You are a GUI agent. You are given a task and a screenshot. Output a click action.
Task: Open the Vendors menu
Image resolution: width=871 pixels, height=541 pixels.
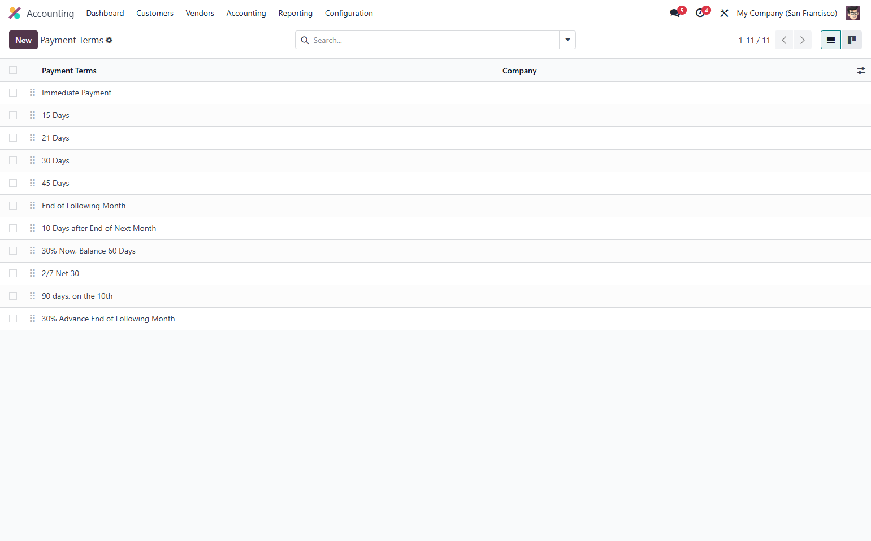point(200,13)
